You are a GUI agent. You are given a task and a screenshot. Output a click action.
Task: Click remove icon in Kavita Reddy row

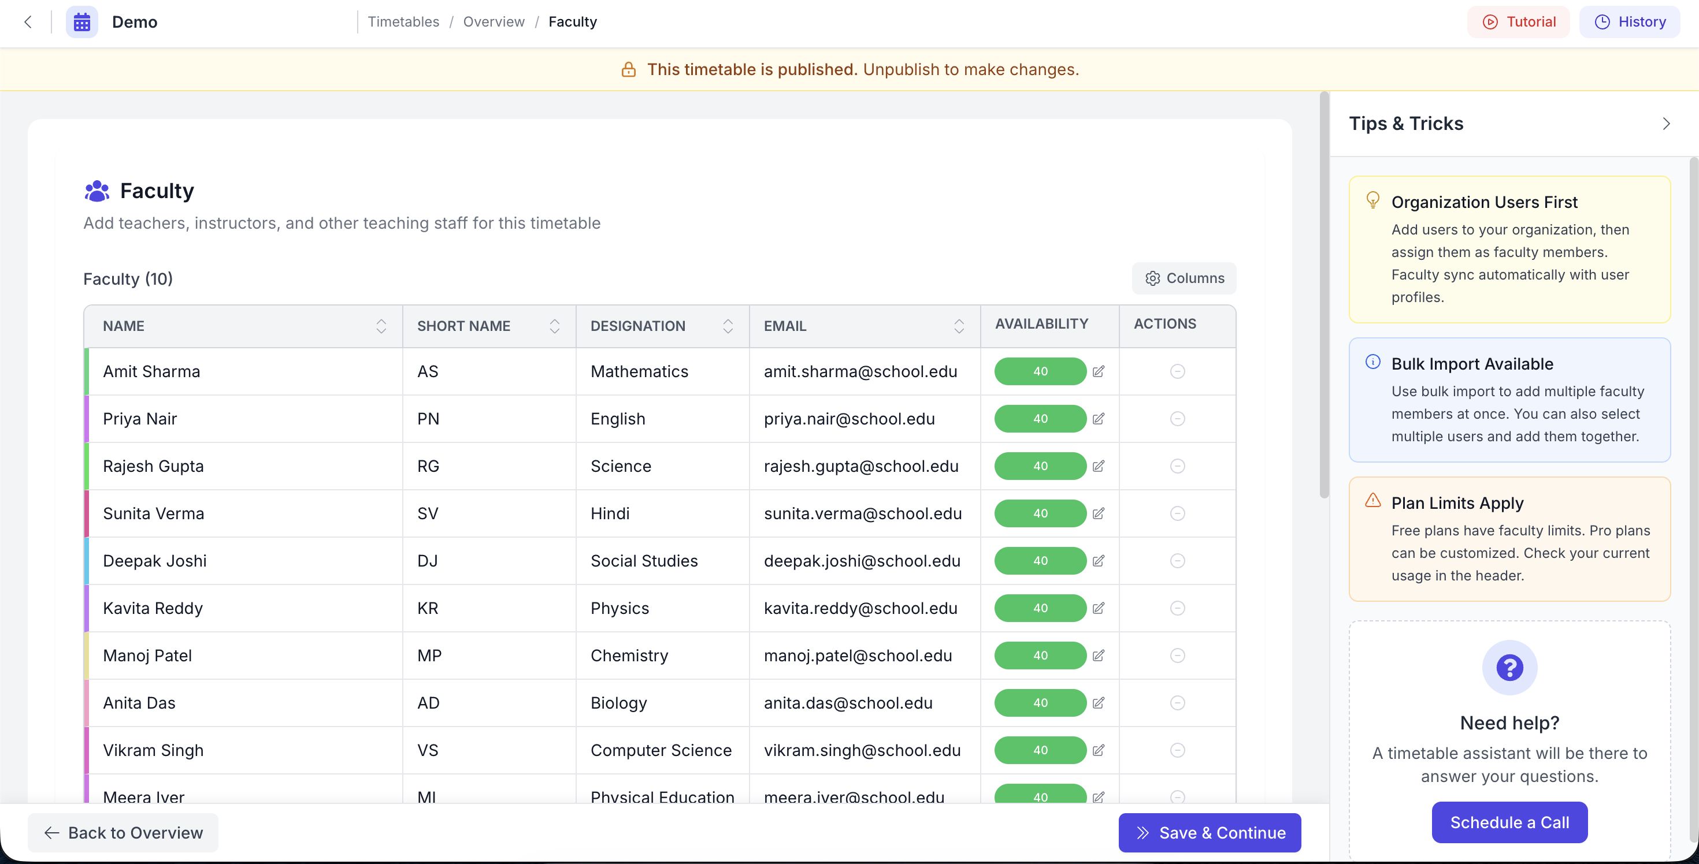[1177, 608]
